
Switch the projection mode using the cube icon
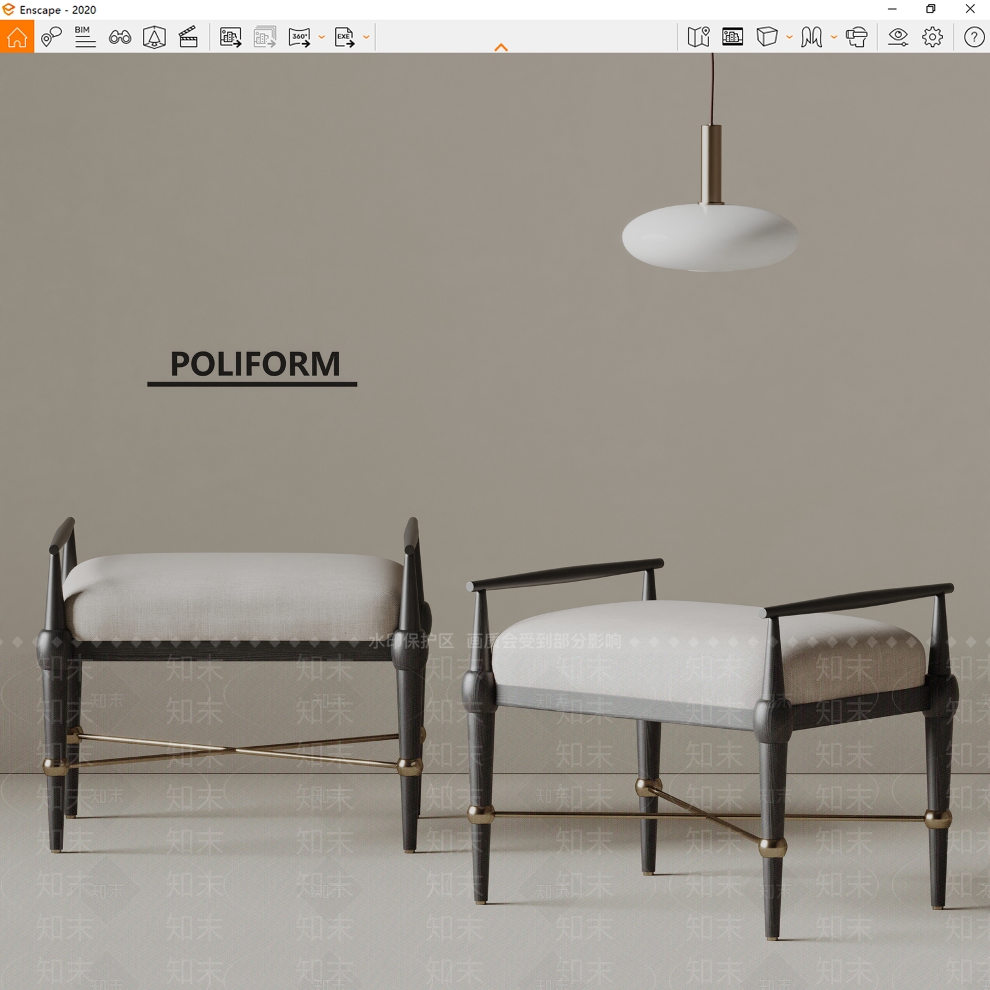pos(767,37)
